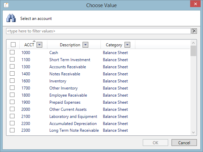Click the binoculars icon beside Select an account
The height and width of the screenshot is (152, 203).
(x=11, y=18)
